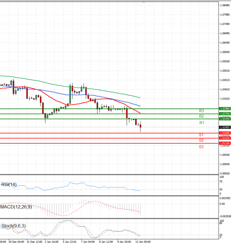Click the 9 Jan 20:00 time label
The width and height of the screenshot is (231, 245).
tap(124, 242)
